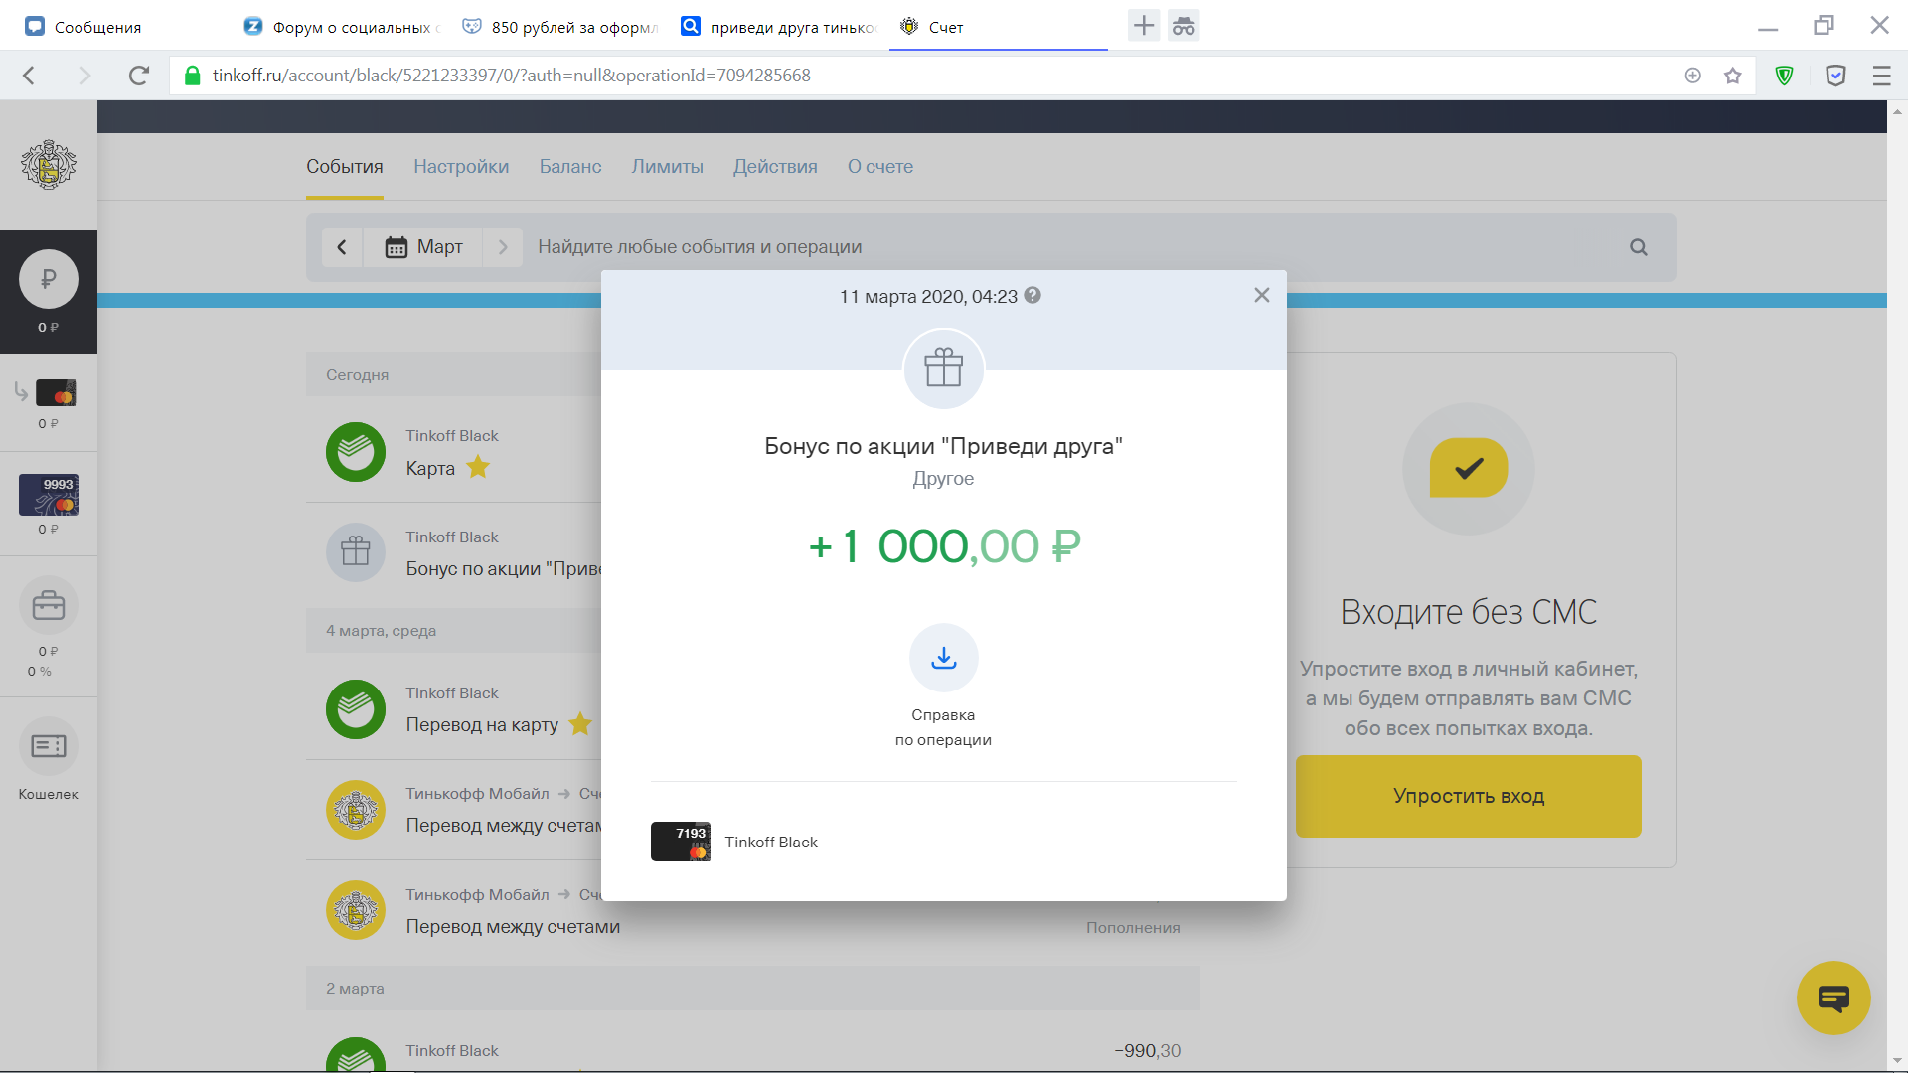
Task: Download the operation certificate (Справка)
Action: click(x=943, y=658)
